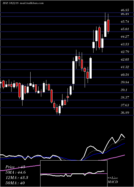
Task: Click the mail.bullkhan.com watermark text
Action: [x=32, y=3]
